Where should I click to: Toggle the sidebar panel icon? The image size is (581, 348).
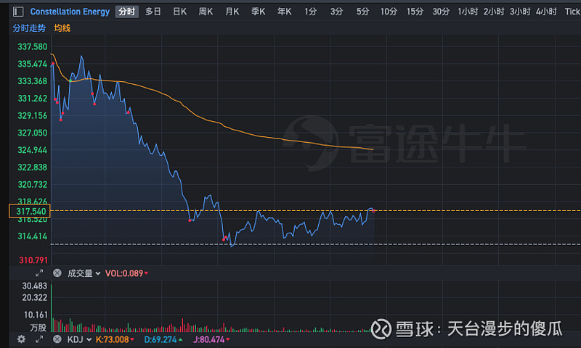(x=18, y=12)
